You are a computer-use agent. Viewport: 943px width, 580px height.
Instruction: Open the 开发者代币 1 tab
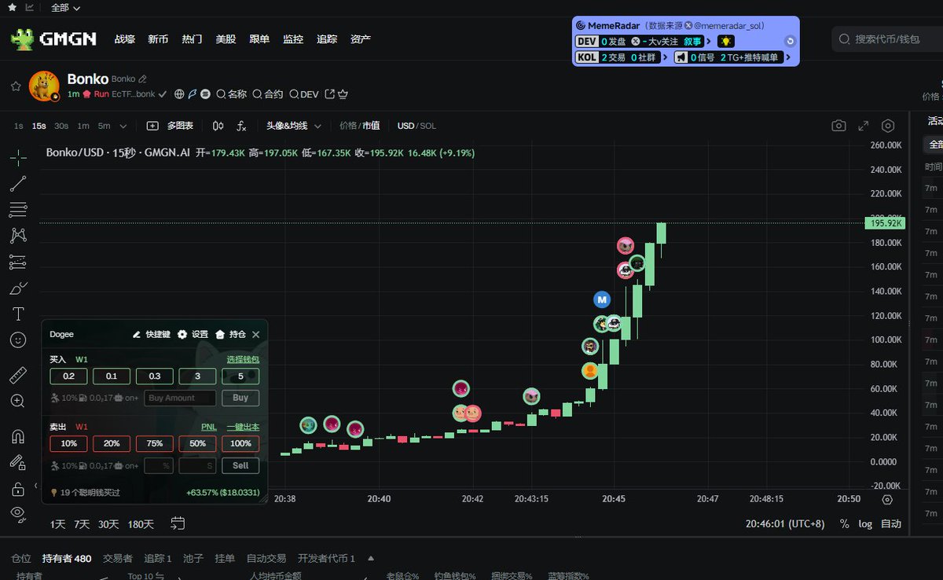tap(326, 559)
